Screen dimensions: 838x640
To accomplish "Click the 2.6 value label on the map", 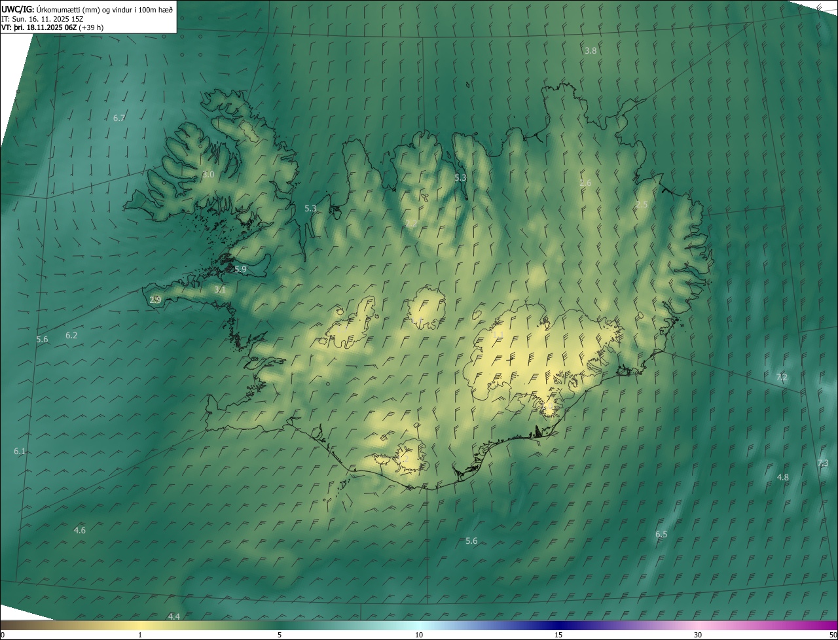I will coord(585,183).
